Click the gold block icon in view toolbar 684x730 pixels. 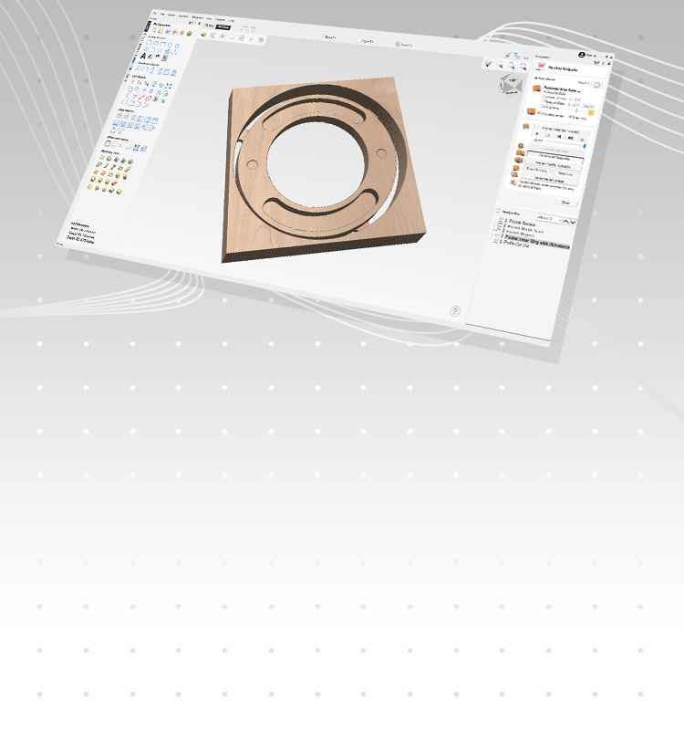point(203,34)
